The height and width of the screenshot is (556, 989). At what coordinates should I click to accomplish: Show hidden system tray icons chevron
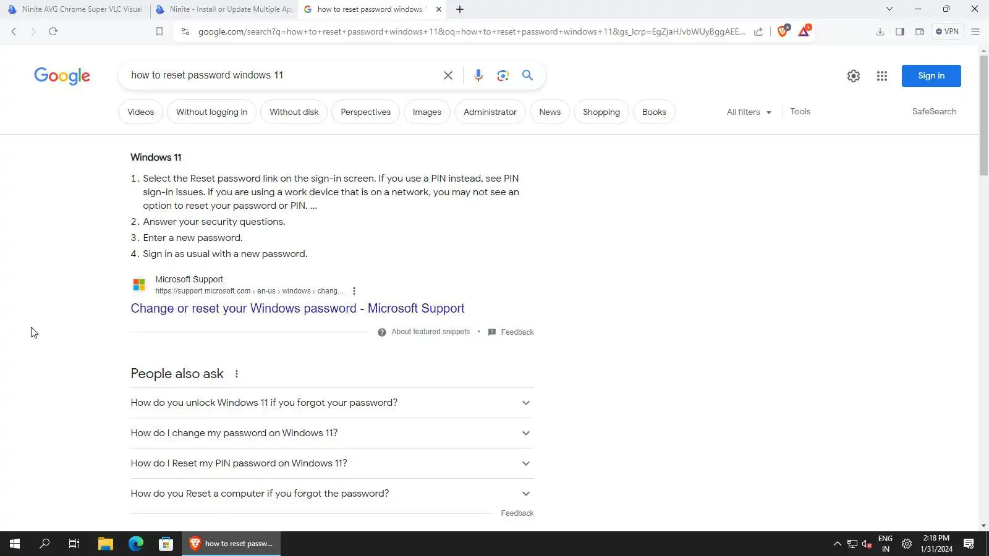(x=837, y=544)
